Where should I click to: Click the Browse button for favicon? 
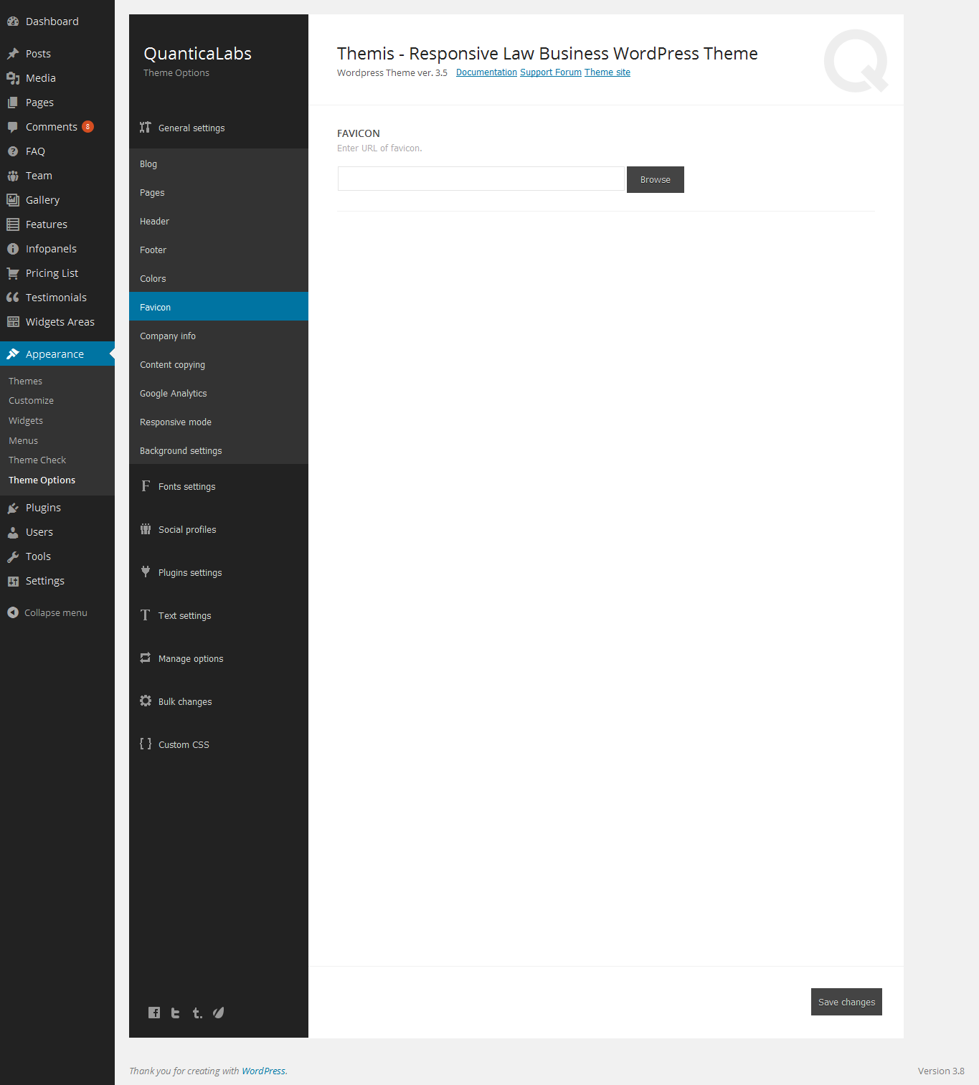pos(656,179)
